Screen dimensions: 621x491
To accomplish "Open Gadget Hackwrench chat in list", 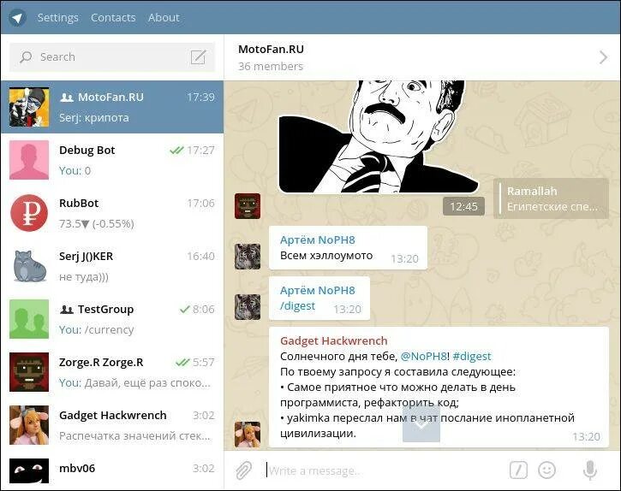I will pos(112,425).
